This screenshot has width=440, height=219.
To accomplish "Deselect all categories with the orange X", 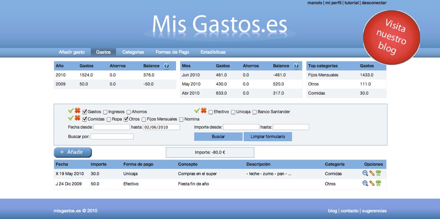I will point(77,118).
